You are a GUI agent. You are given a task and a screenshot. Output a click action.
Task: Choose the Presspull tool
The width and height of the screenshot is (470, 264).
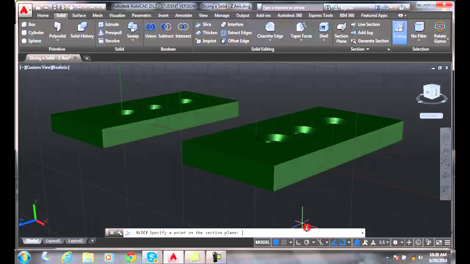pyautogui.click(x=110, y=33)
